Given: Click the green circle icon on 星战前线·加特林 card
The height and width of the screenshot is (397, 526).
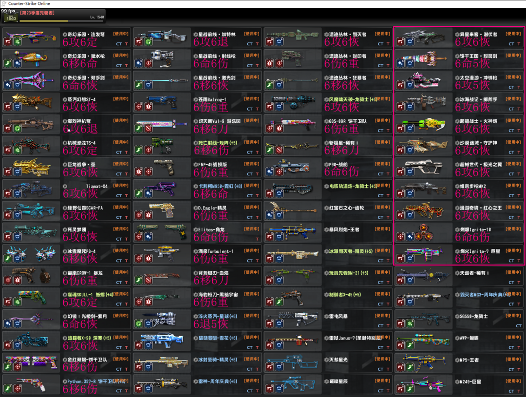Looking at the screenshot, I should click(x=148, y=41).
